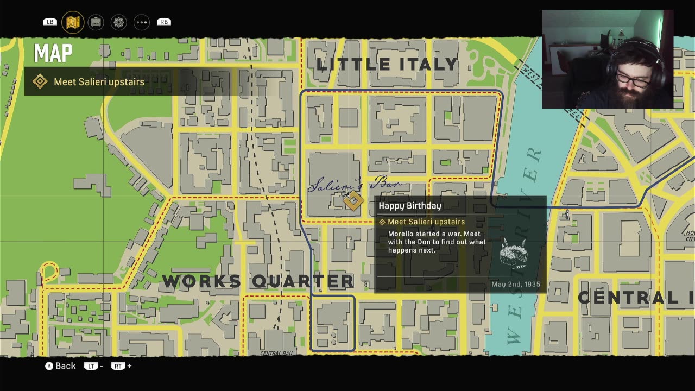Click the LB shoulder button icon
The width and height of the screenshot is (695, 391).
[50, 22]
